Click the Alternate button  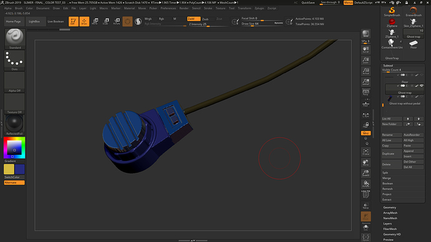(14, 183)
